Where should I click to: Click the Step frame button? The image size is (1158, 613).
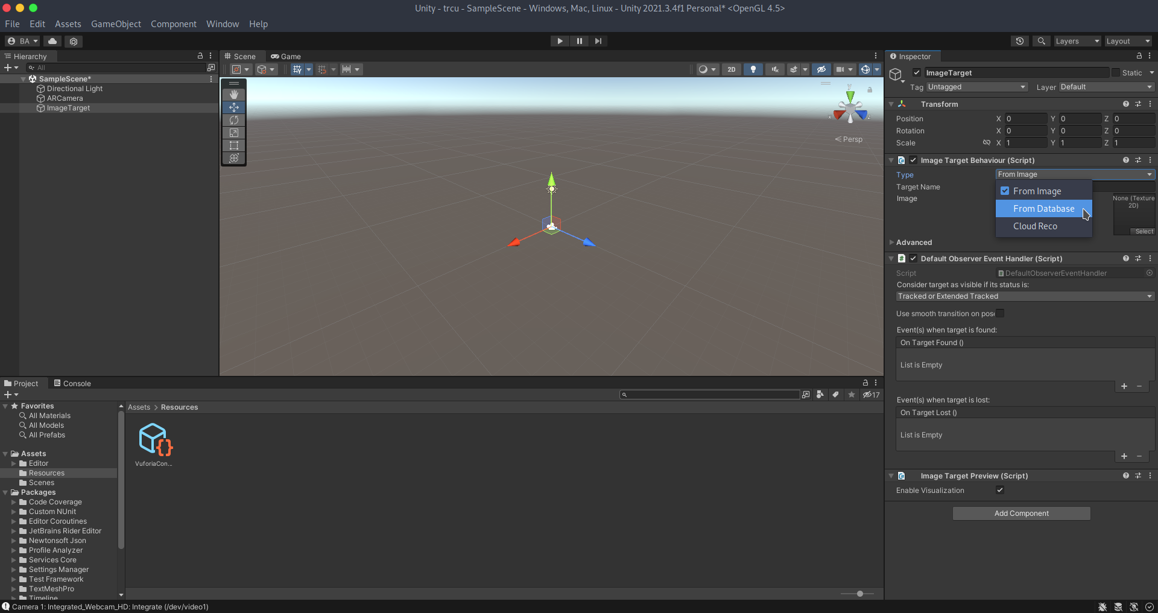pyautogui.click(x=598, y=41)
